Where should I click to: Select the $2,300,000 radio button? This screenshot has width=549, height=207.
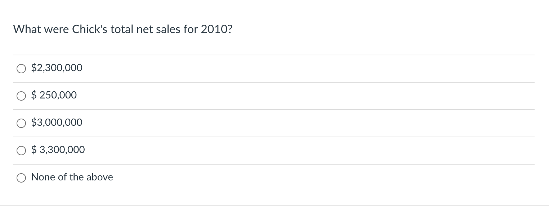click(21, 68)
